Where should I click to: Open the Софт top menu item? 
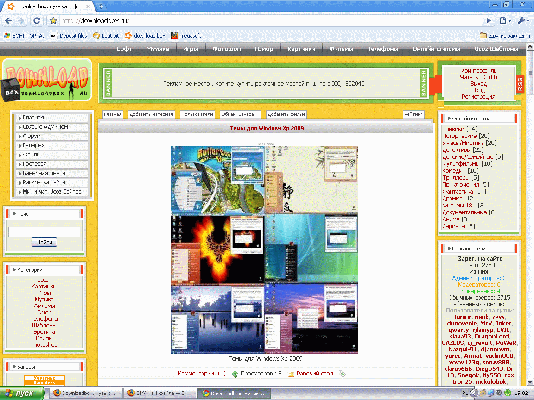124,49
